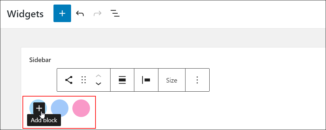This screenshot has width=326, height=130.
Task: Click the Sidebar widget area heading
Action: point(40,60)
